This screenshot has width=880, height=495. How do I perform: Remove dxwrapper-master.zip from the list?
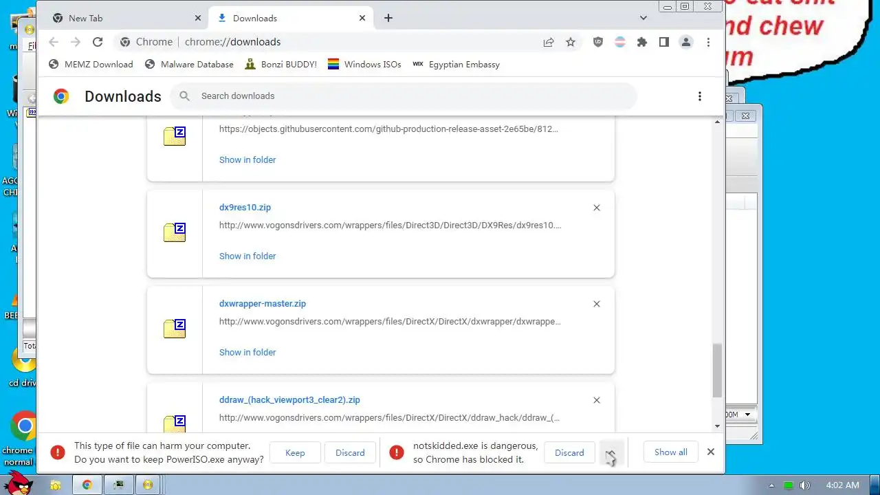[x=597, y=304]
